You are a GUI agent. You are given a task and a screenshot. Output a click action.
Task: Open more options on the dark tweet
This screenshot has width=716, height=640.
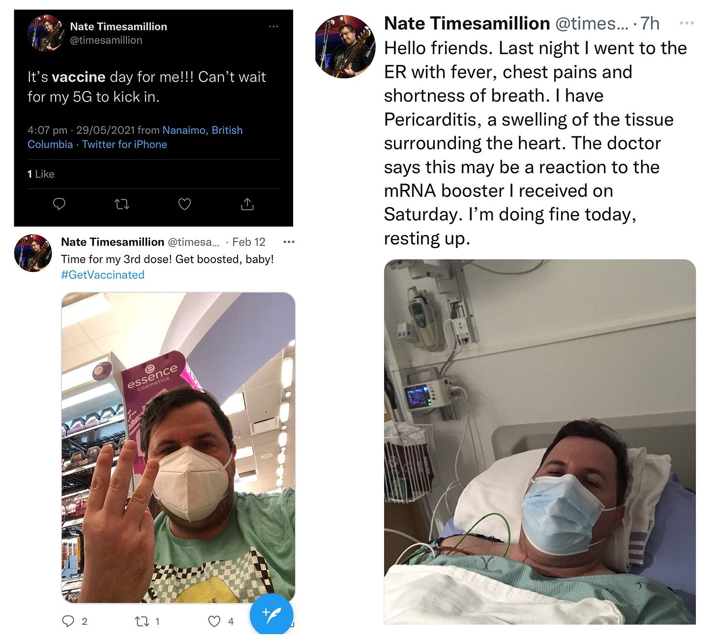pyautogui.click(x=273, y=27)
